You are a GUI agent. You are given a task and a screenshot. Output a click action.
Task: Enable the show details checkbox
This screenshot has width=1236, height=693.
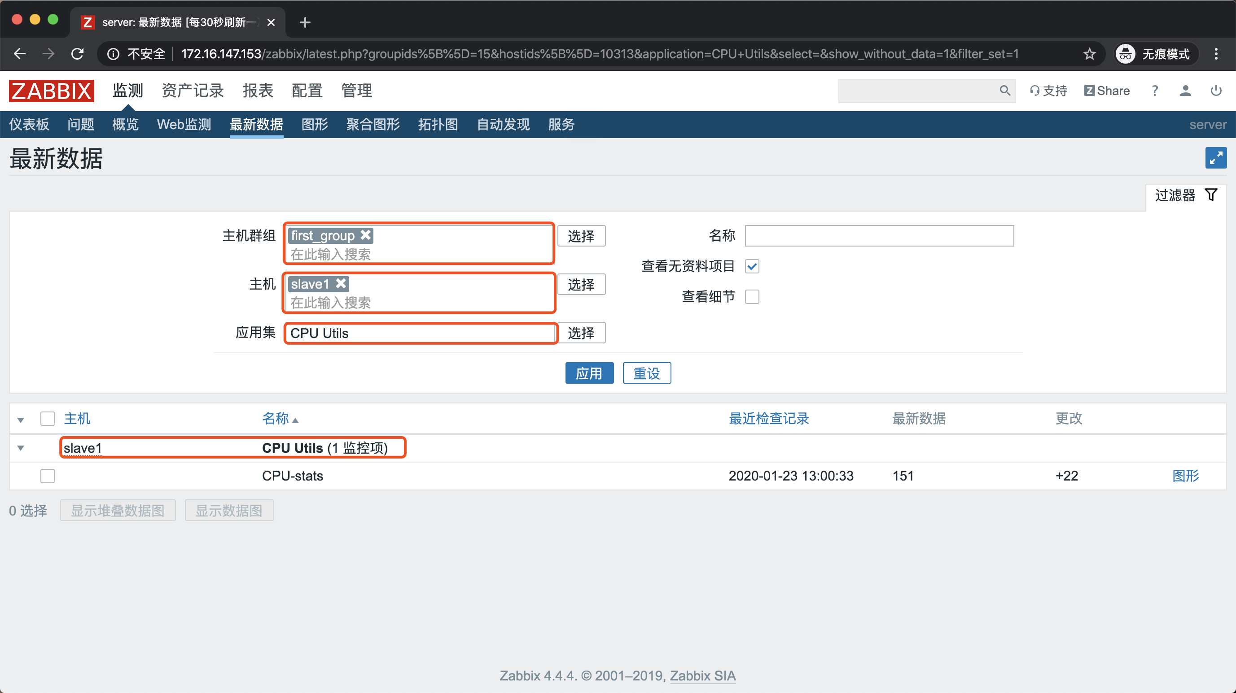[752, 297]
